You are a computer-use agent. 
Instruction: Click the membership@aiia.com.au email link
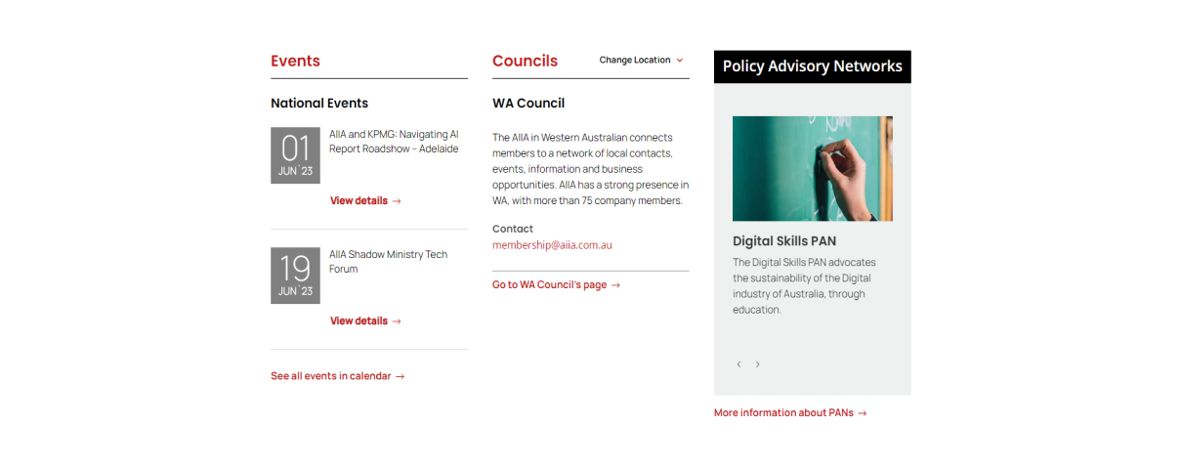[552, 245]
